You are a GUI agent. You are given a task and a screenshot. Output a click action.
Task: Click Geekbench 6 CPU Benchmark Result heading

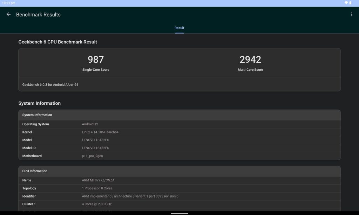58,42
